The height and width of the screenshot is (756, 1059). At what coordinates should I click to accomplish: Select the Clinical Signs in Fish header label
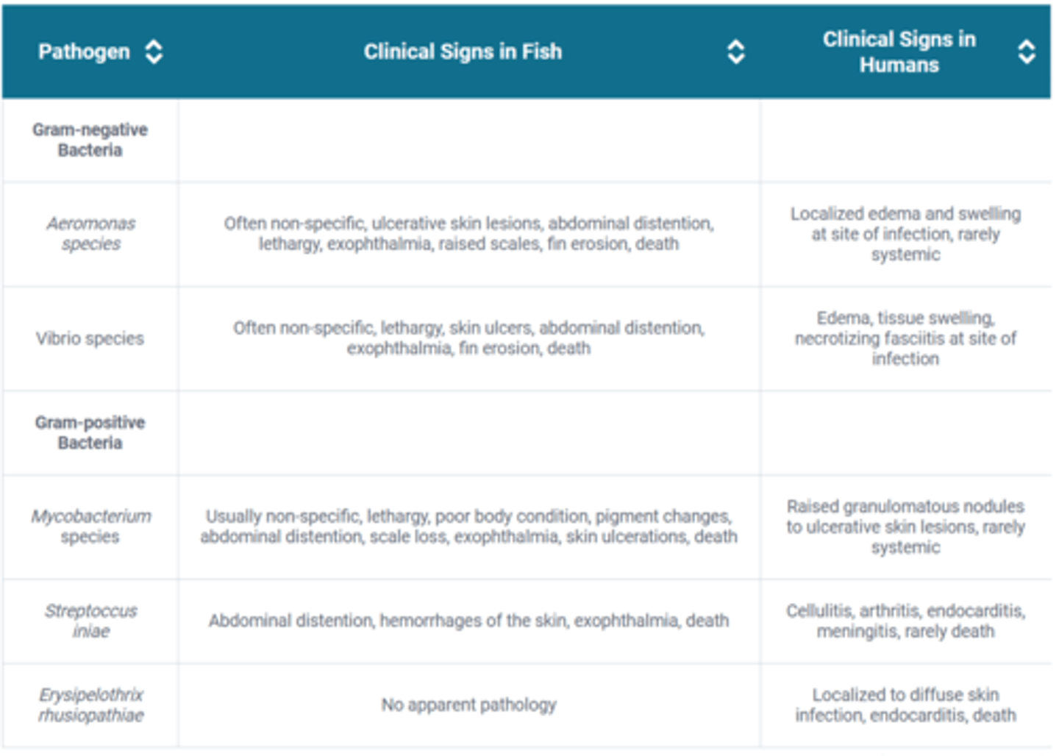[x=463, y=51]
